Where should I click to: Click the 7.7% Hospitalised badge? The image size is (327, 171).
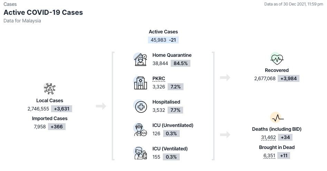tap(175, 110)
